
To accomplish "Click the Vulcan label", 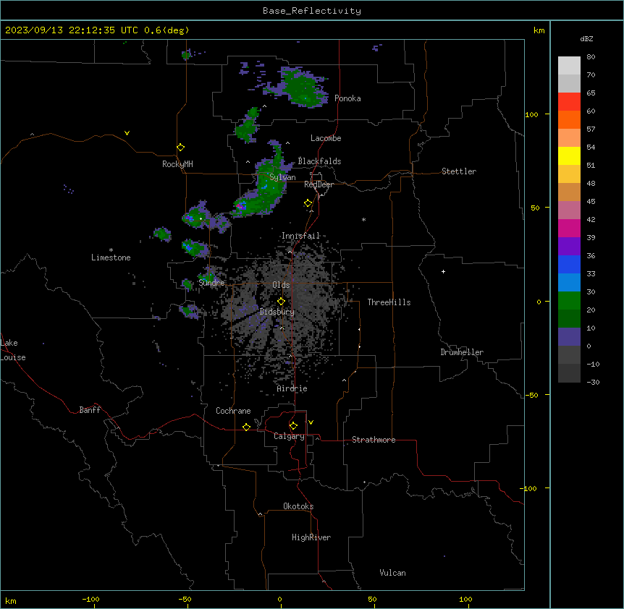I will 392,573.
